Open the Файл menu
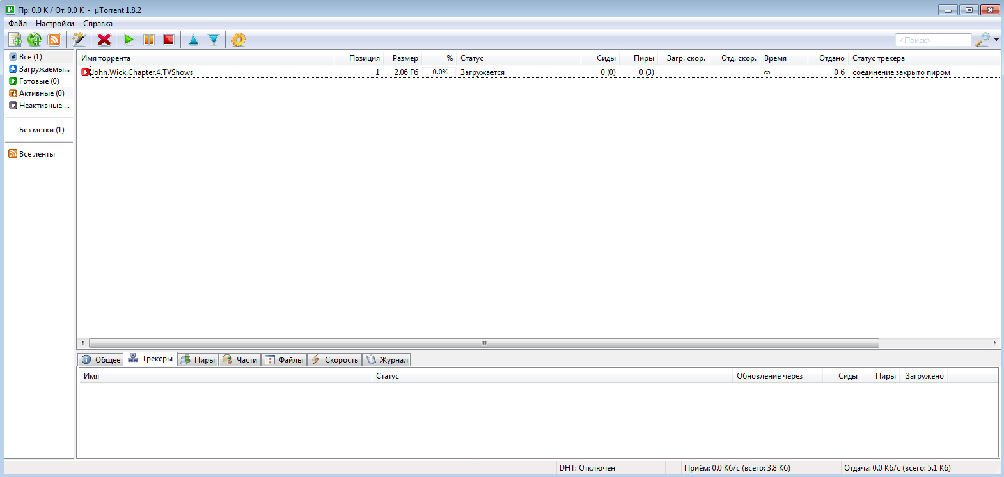Viewport: 1004px width, 477px height. [17, 24]
